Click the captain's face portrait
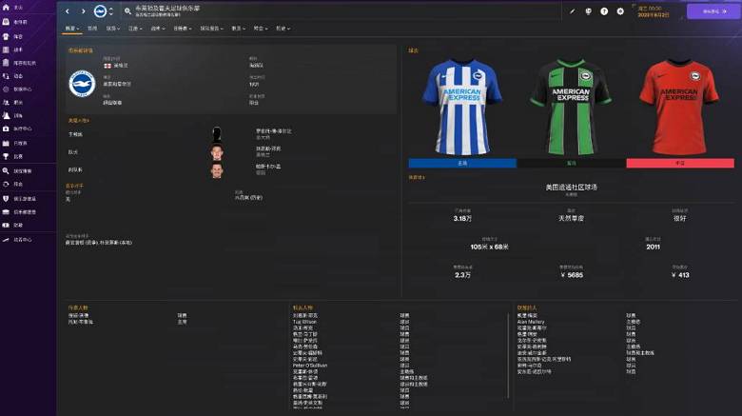This screenshot has height=416, width=742. [x=217, y=152]
